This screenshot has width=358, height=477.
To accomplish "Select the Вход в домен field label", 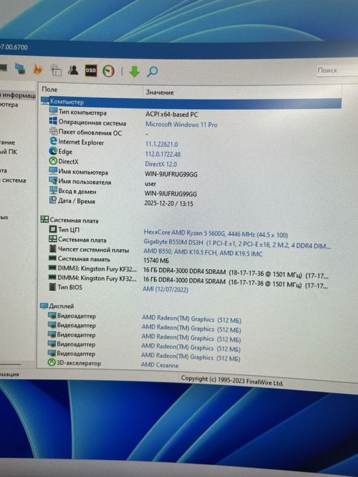I will tap(77, 191).
